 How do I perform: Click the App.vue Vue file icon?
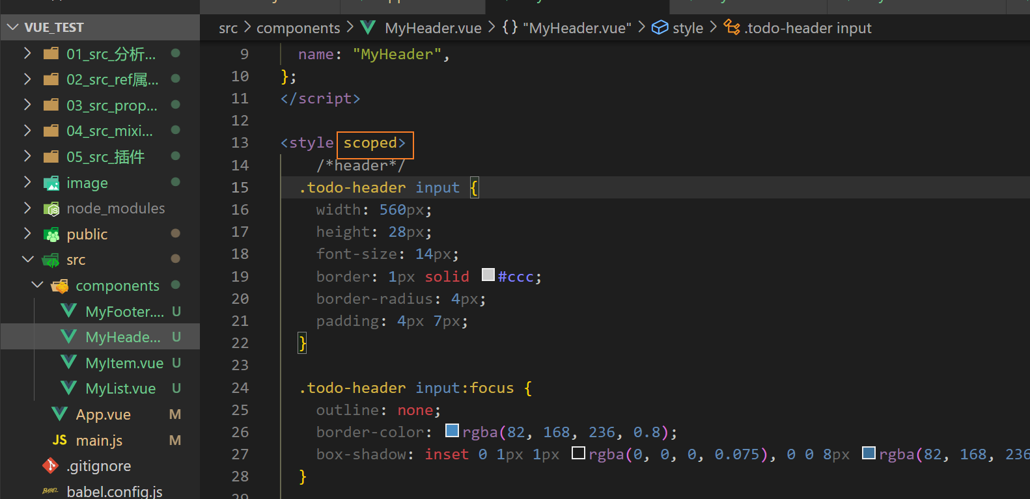point(59,414)
